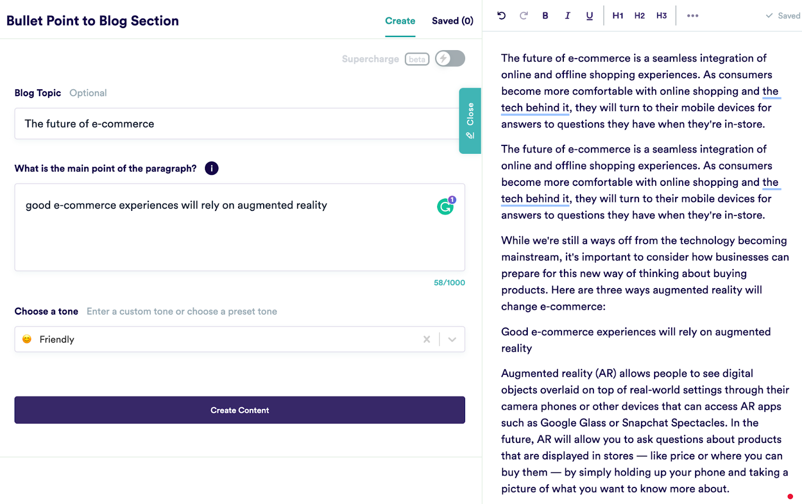Screen dimensions: 802x504
Task: Toggle italic formatting
Action: (x=567, y=16)
